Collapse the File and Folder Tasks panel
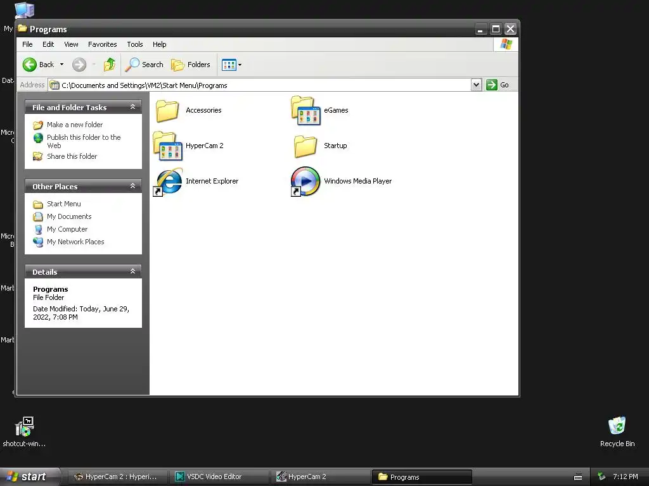 132,107
